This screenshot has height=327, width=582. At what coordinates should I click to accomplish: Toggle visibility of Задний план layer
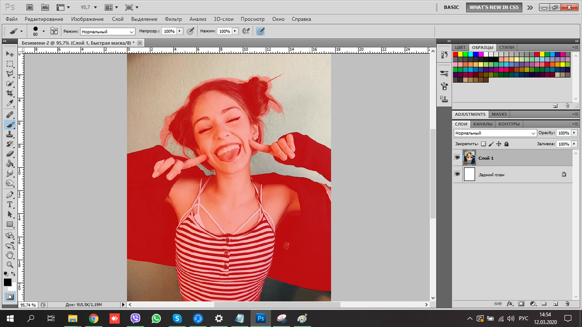457,174
